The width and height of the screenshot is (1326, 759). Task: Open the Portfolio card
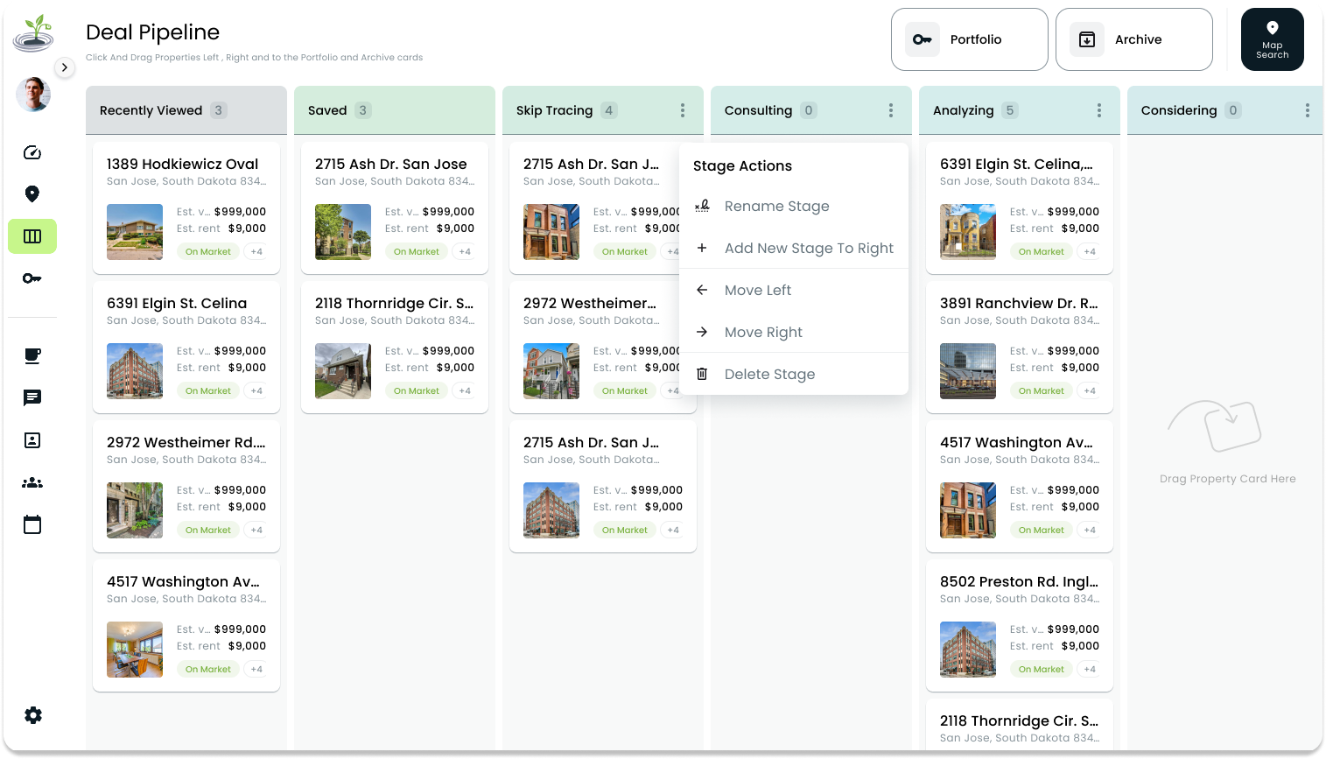click(x=970, y=39)
